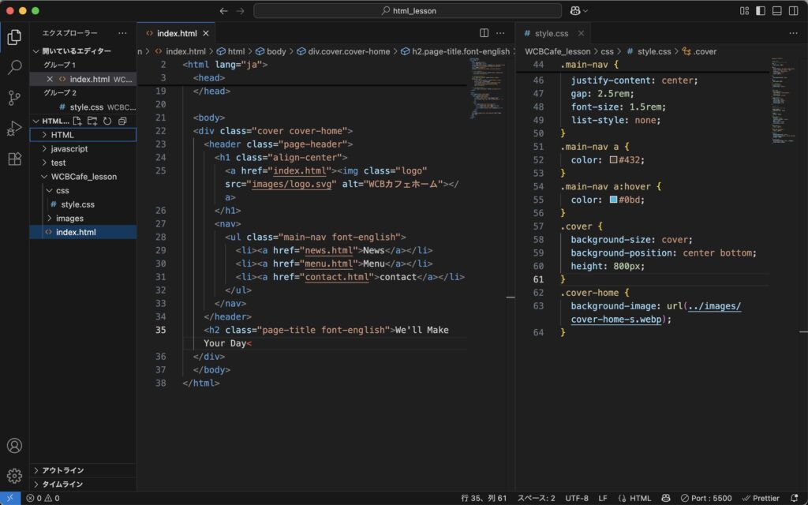Refresh the explorer file tree
The width and height of the screenshot is (808, 505).
pos(107,121)
